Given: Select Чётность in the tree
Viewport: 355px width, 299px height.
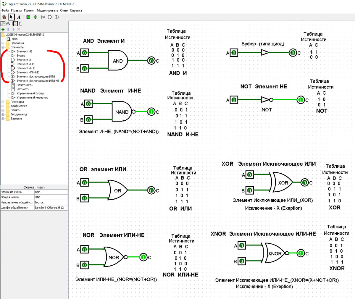Looking at the screenshot, I should [20, 89].
